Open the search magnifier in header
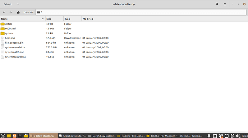Image resolution: width=248 pixels, height=138 pixels. tap(217, 4)
